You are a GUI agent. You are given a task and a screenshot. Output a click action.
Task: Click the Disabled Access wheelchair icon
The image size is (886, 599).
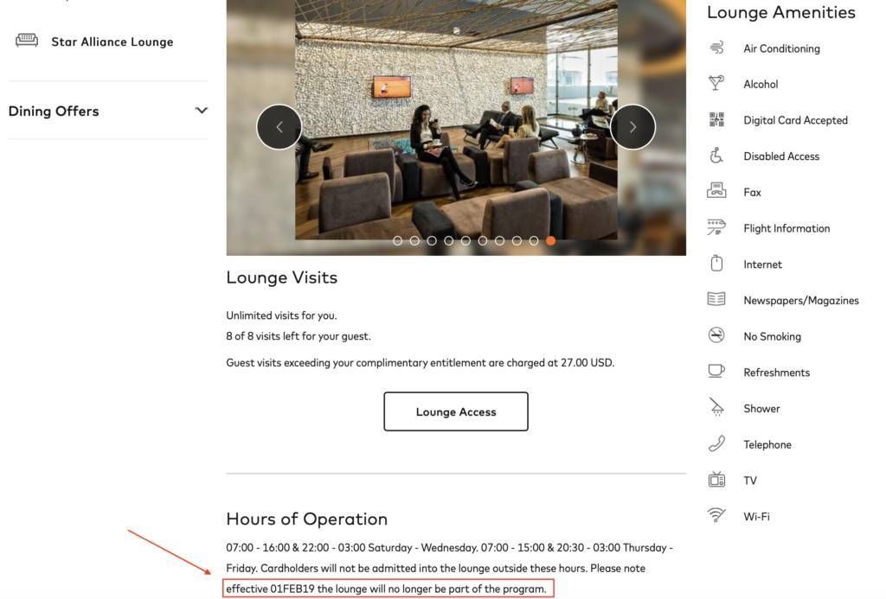(716, 155)
